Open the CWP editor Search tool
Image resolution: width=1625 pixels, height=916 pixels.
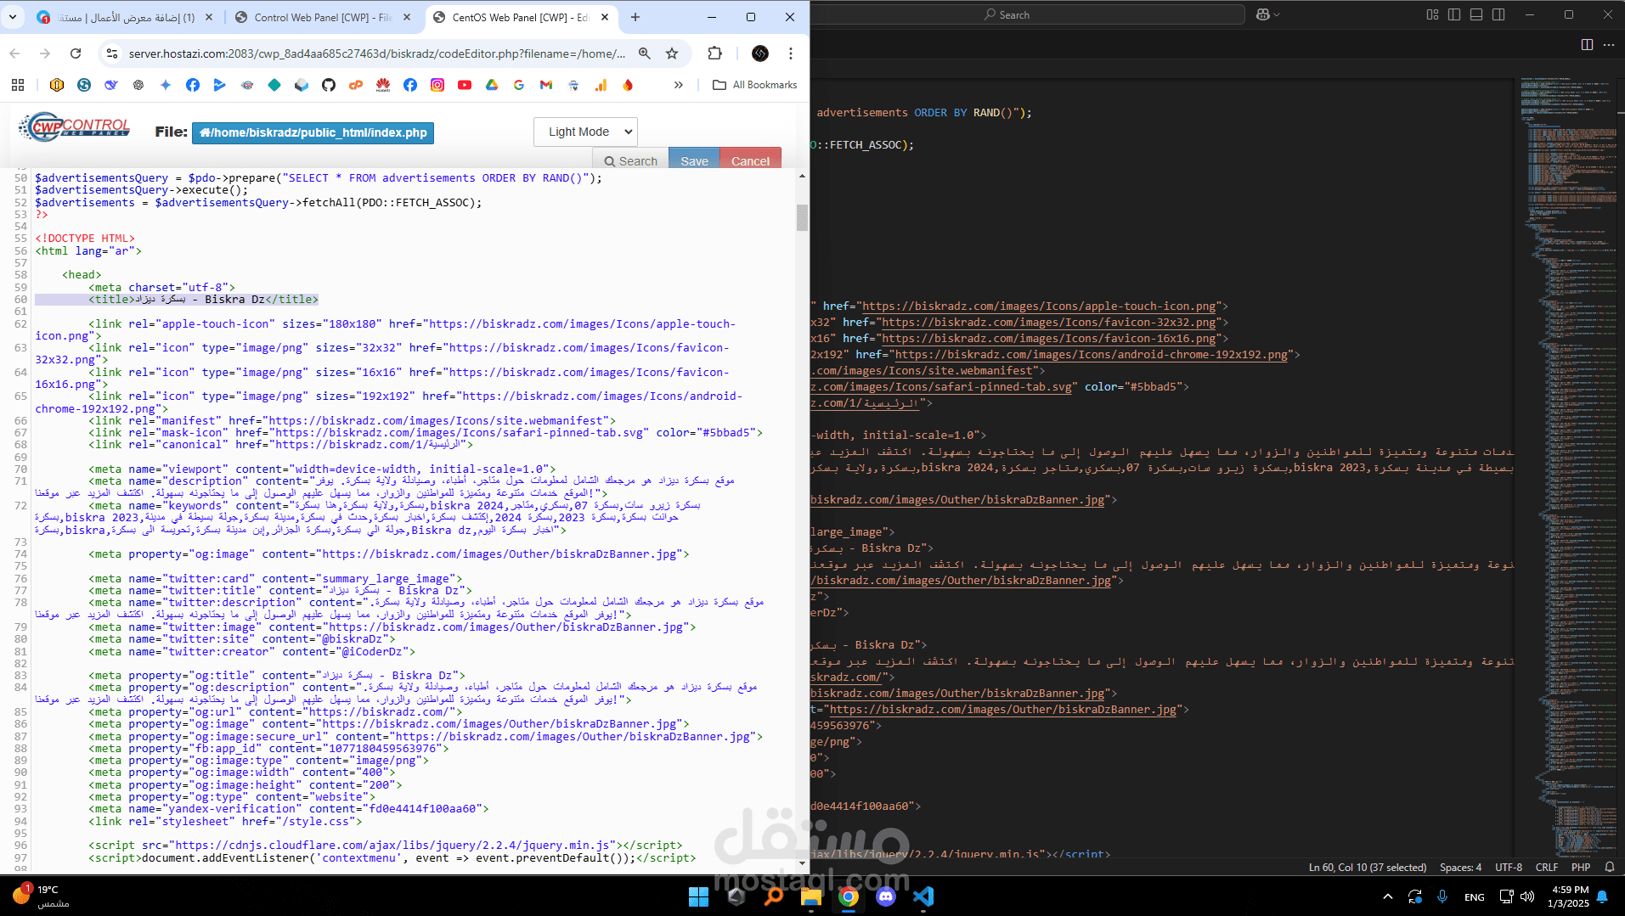[630, 160]
